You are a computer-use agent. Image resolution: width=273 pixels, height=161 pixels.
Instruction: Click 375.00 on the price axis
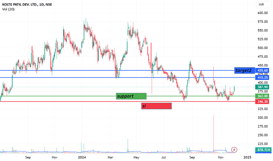coord(262,91)
